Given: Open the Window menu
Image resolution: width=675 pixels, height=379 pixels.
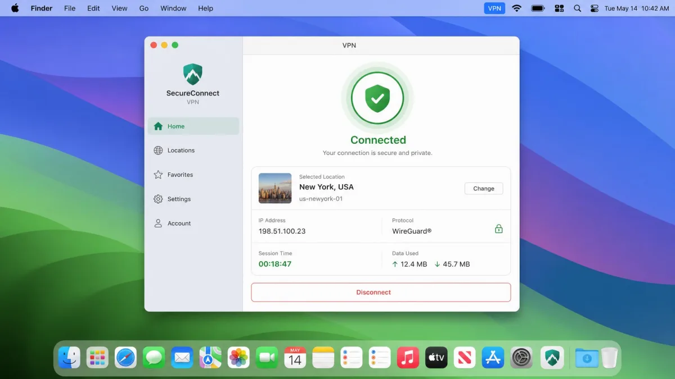Looking at the screenshot, I should (x=173, y=8).
